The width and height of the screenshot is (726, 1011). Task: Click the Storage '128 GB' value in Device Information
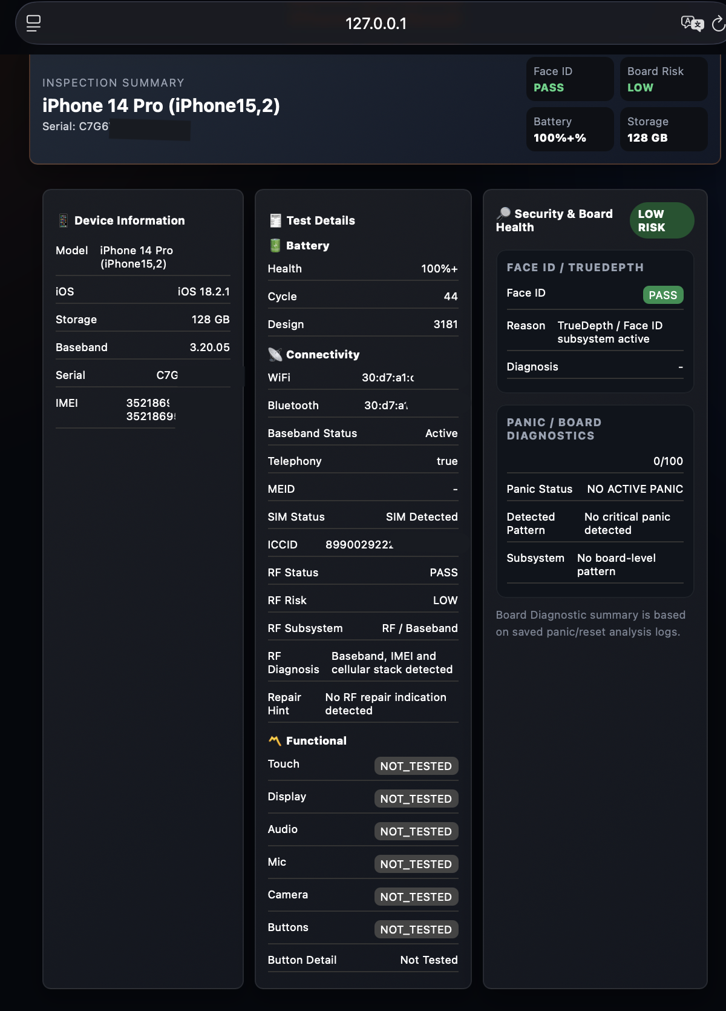pos(211,319)
